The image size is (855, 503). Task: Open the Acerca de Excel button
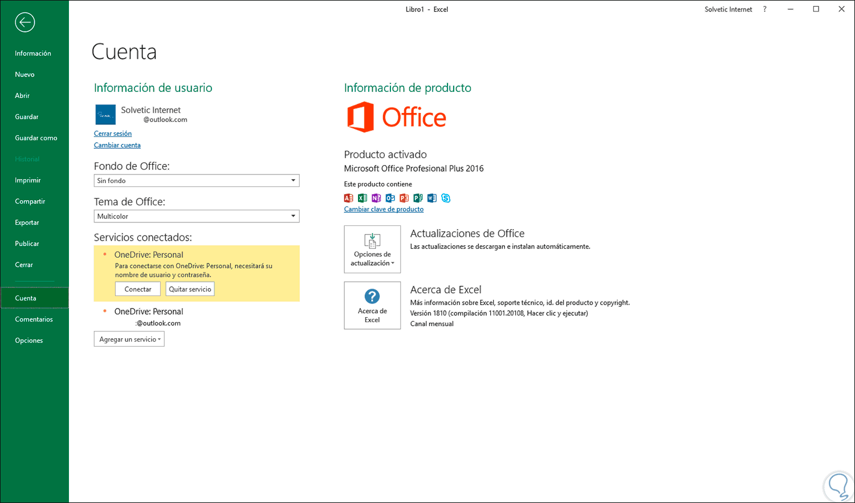pos(372,305)
